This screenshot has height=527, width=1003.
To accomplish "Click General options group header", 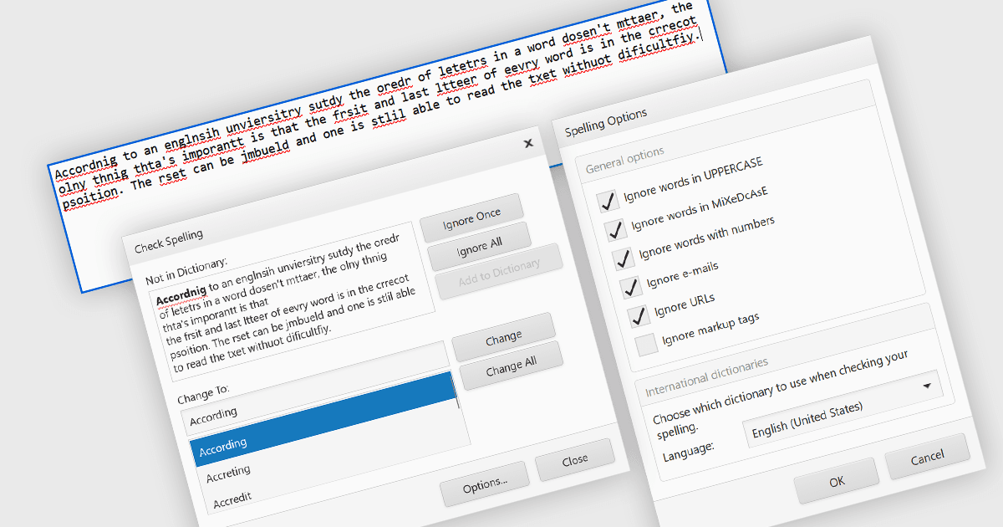I will click(x=624, y=159).
